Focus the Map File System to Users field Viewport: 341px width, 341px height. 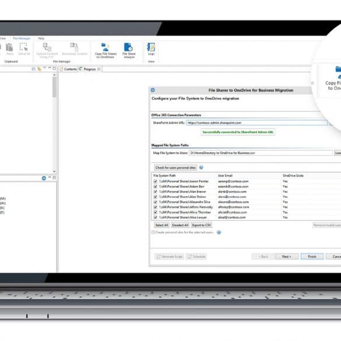pyautogui.click(x=261, y=153)
